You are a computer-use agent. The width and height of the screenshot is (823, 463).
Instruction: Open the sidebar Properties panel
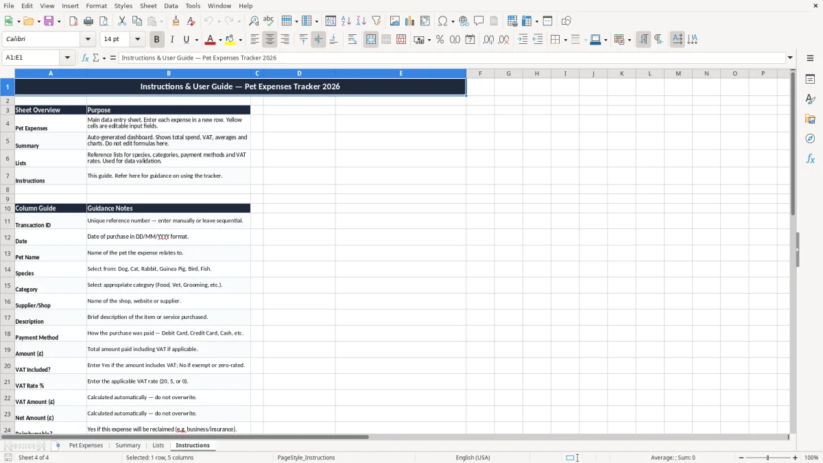point(810,80)
